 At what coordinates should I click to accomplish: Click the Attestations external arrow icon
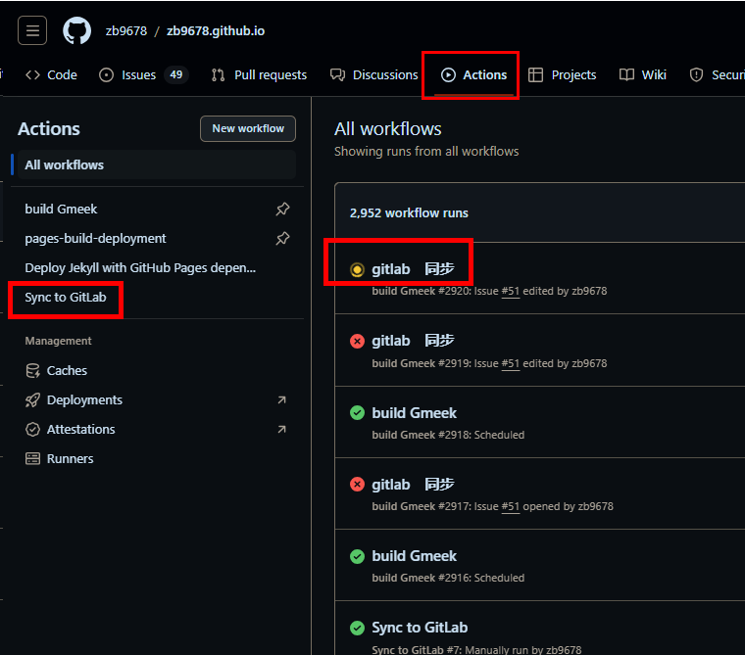click(x=281, y=430)
